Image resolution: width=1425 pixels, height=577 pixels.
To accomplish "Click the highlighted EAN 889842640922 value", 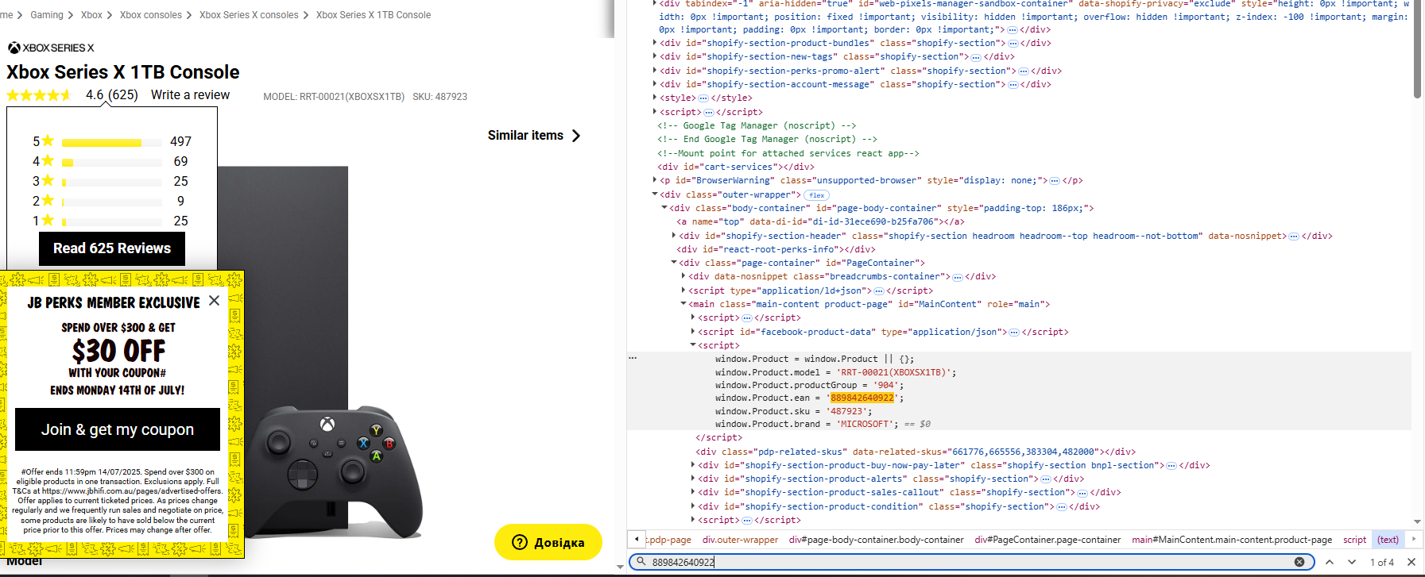I will [862, 398].
